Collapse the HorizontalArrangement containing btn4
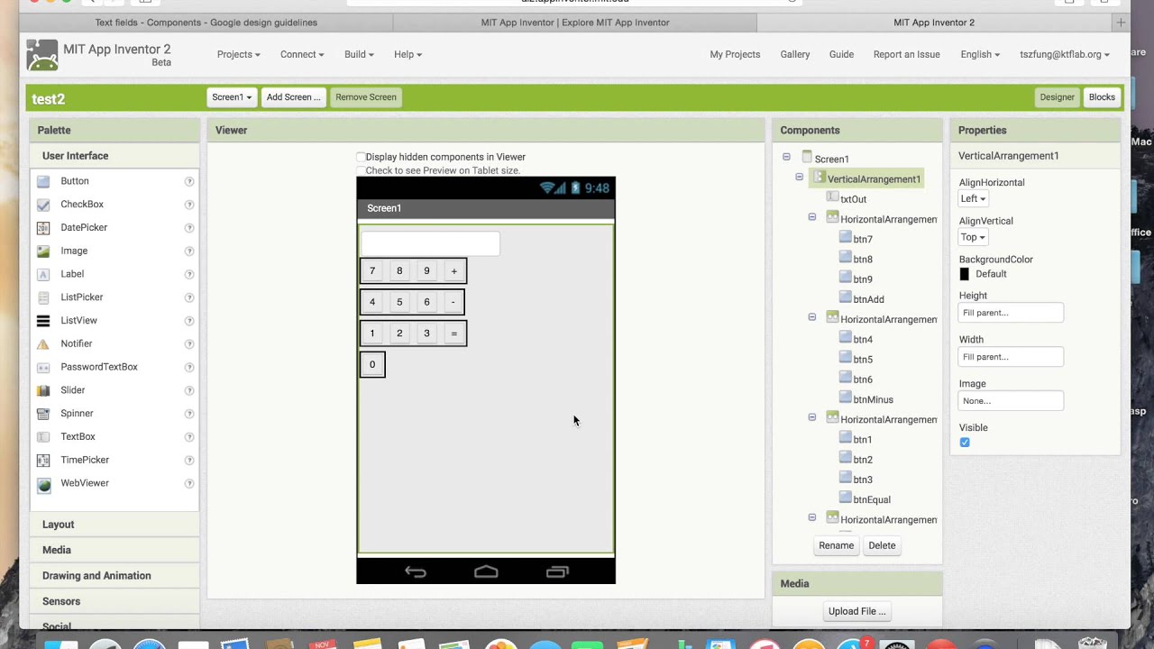1154x649 pixels. (811, 317)
